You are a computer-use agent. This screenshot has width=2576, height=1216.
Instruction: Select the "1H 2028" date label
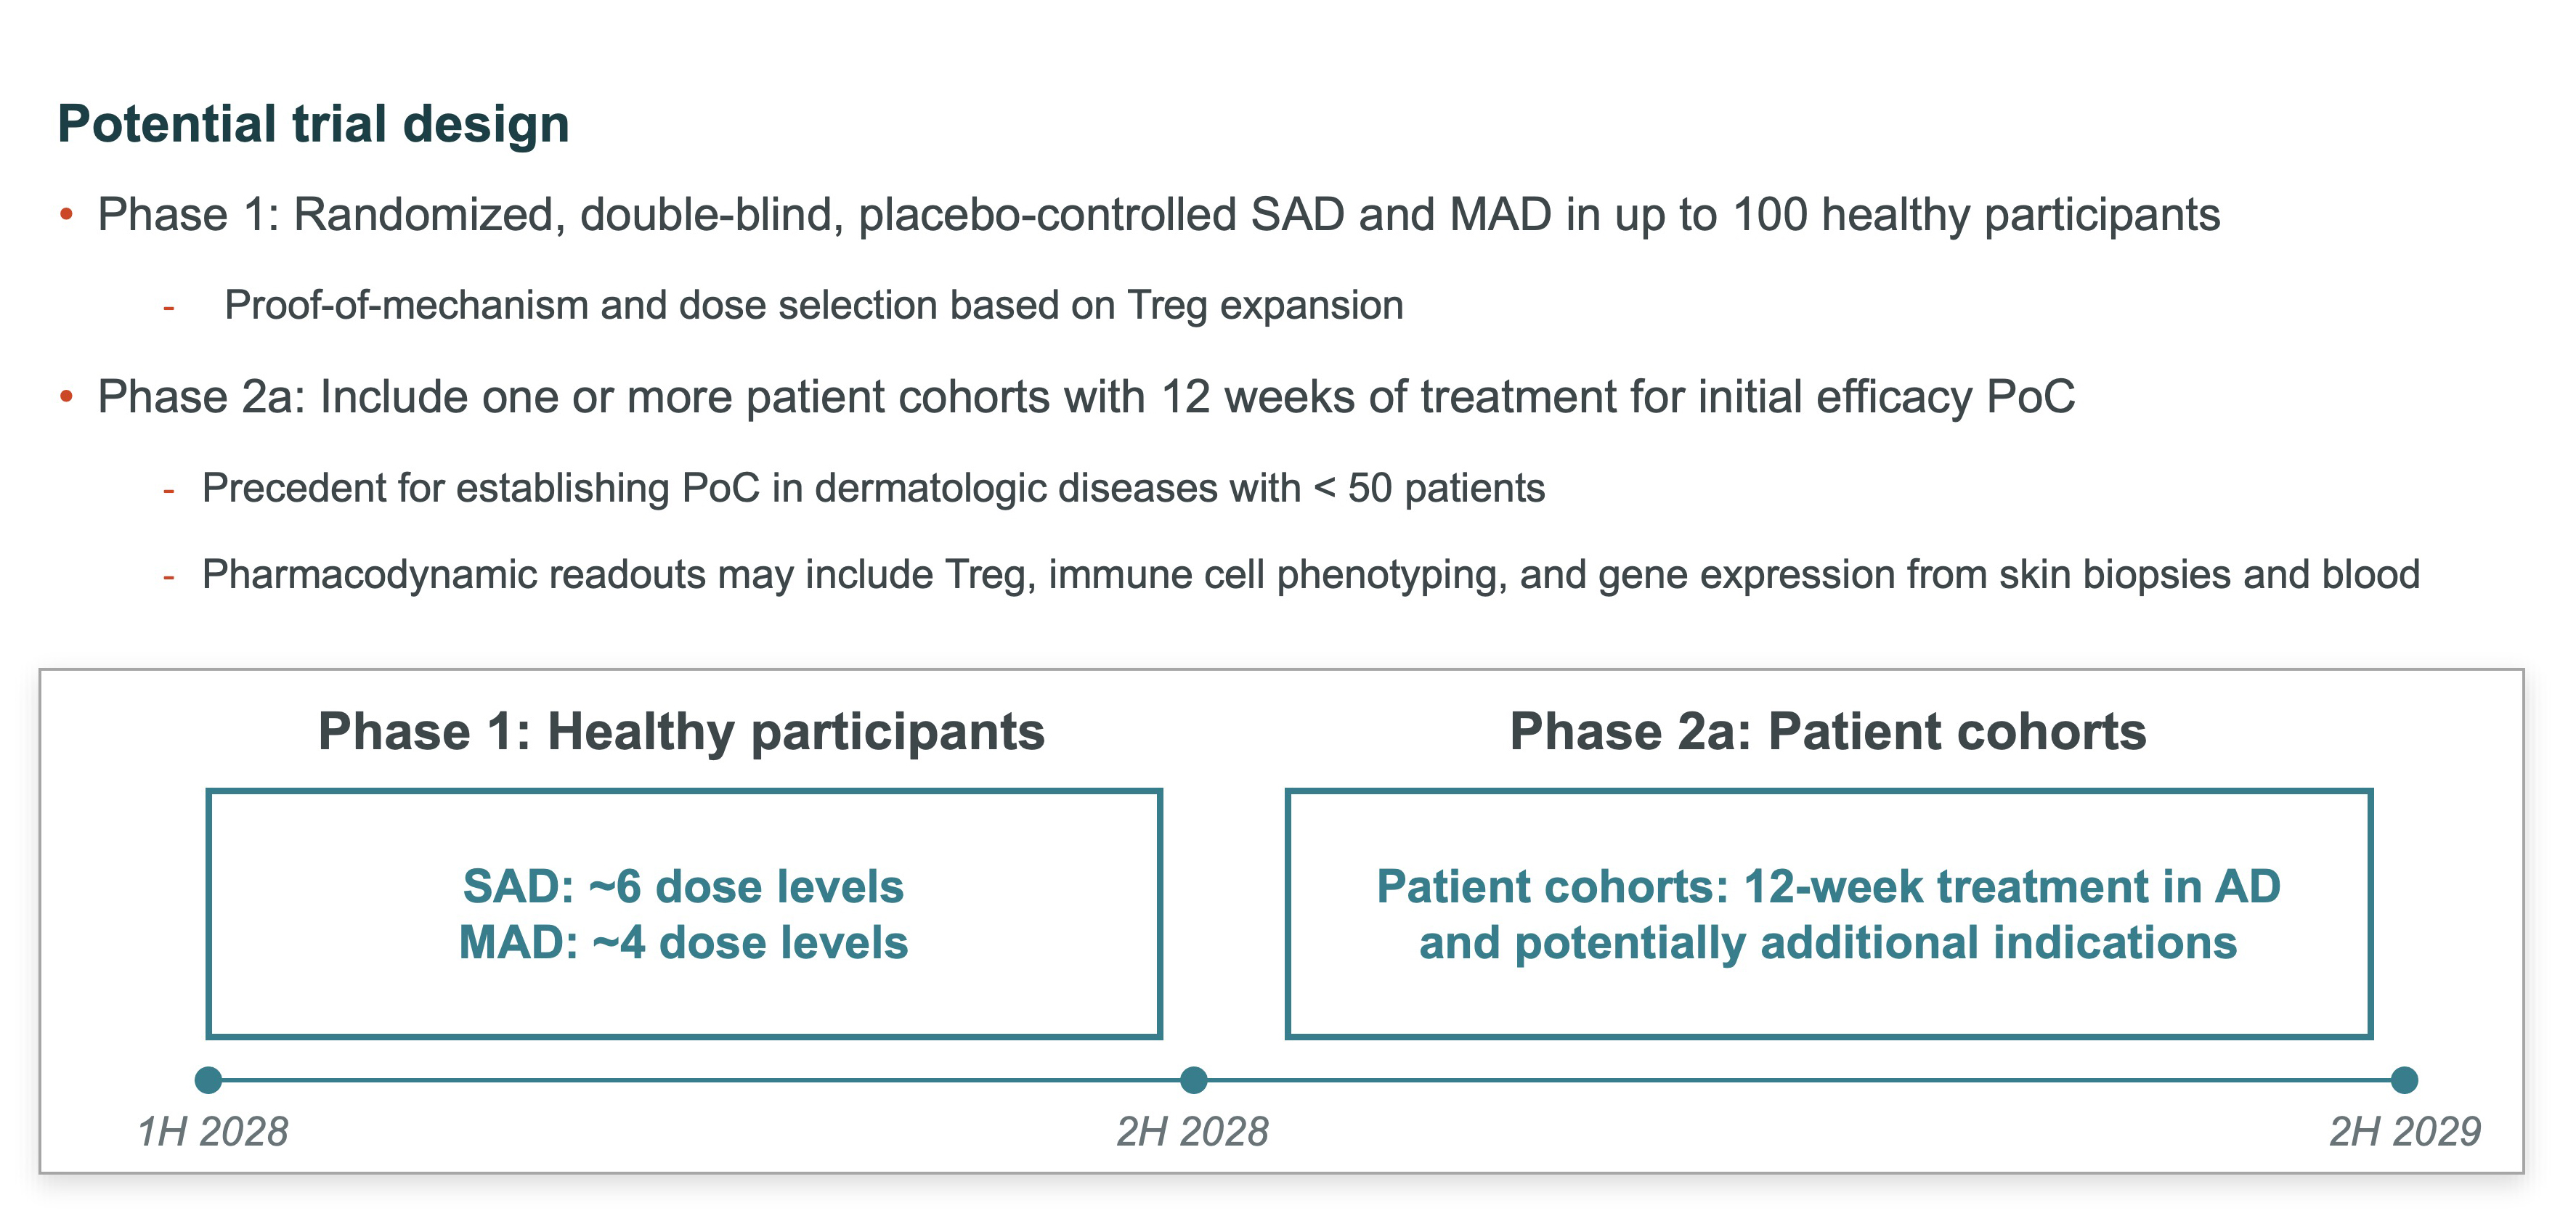213,1132
